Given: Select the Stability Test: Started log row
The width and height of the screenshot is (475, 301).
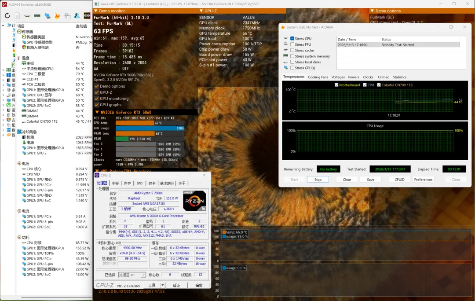Looking at the screenshot, I should coord(398,45).
